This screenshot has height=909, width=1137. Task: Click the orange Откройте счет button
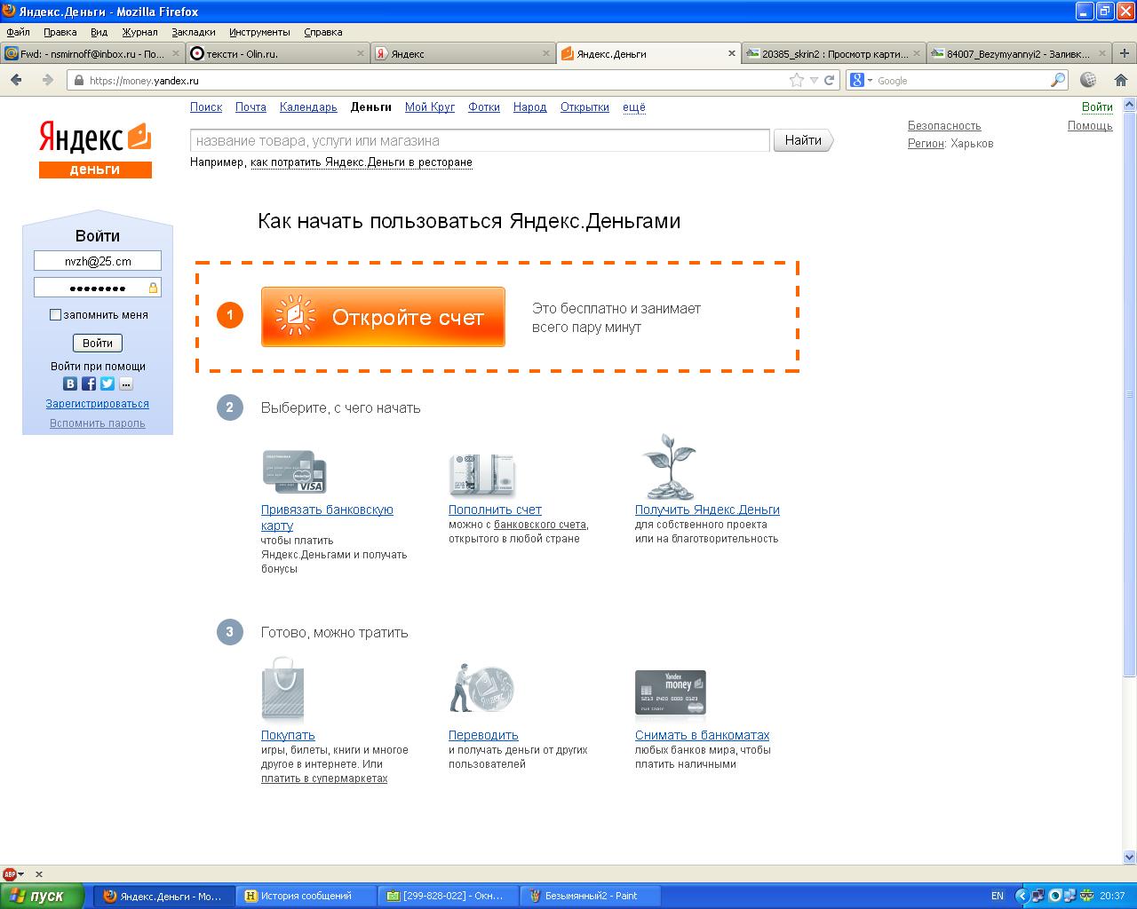[383, 317]
